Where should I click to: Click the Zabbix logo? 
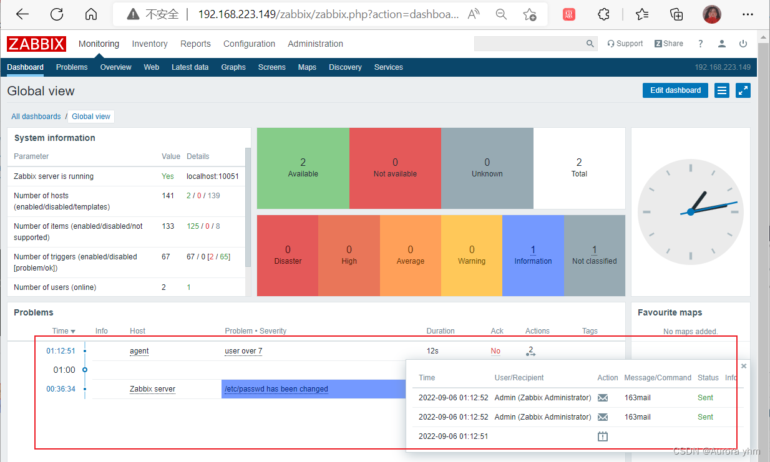coord(36,44)
